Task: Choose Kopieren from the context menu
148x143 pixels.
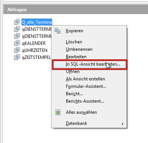Action: [x=89, y=31]
